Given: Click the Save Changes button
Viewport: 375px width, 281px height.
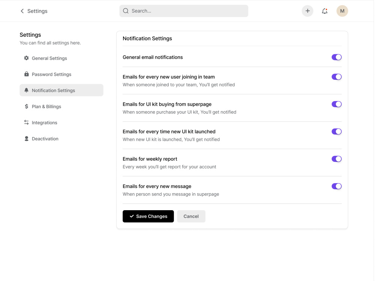Looking at the screenshot, I should (148, 216).
